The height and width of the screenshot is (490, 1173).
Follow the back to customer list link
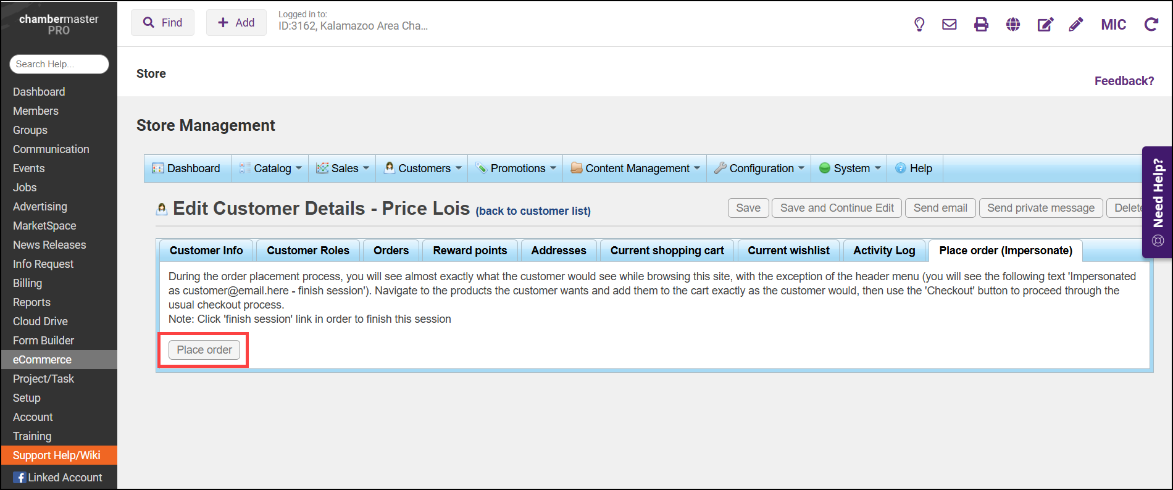(x=533, y=211)
